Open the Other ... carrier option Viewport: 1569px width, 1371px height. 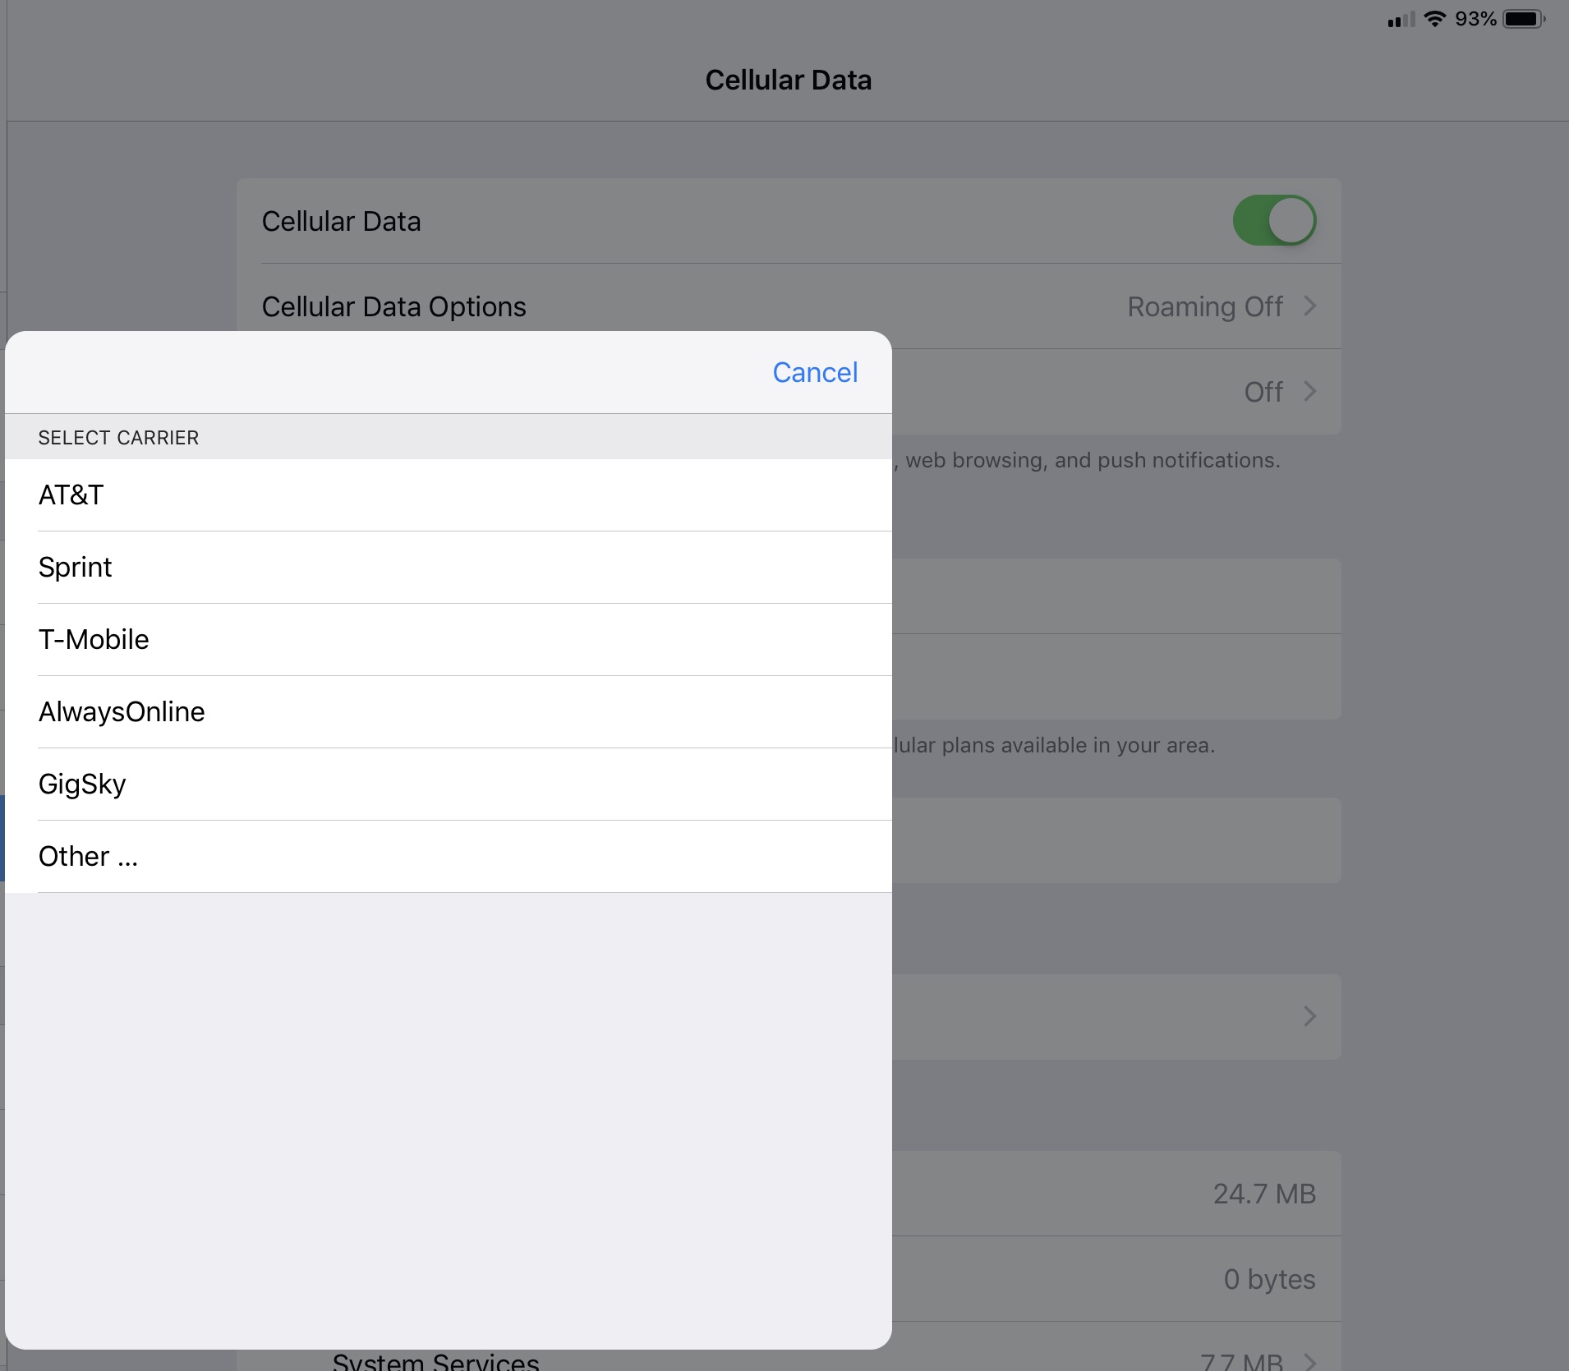449,857
